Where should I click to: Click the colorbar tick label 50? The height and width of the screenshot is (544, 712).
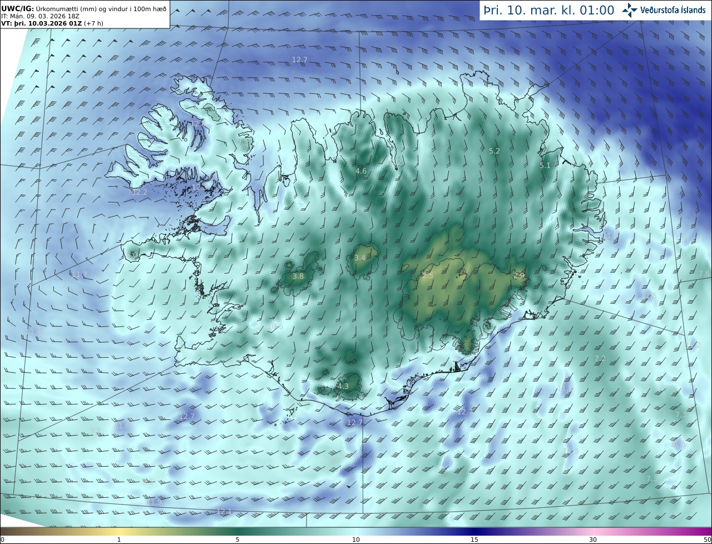click(707, 540)
